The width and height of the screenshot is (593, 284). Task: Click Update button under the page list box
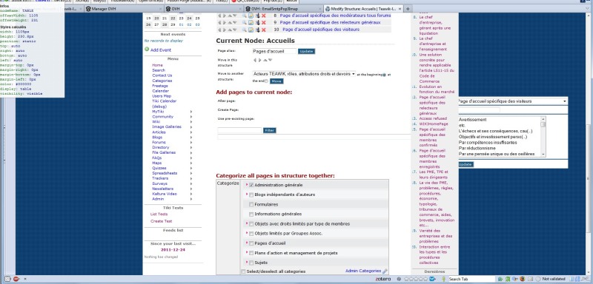pos(466,164)
